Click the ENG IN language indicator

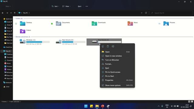pyautogui.click(x=167, y=106)
